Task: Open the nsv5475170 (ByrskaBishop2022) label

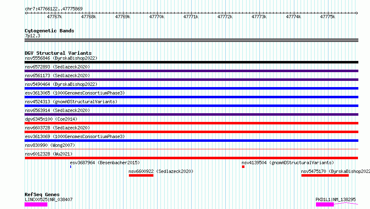Action: pyautogui.click(x=335, y=171)
